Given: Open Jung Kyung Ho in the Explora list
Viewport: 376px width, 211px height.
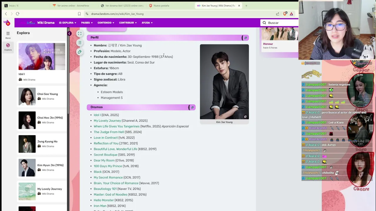Looking at the screenshot, I should 42,144.
